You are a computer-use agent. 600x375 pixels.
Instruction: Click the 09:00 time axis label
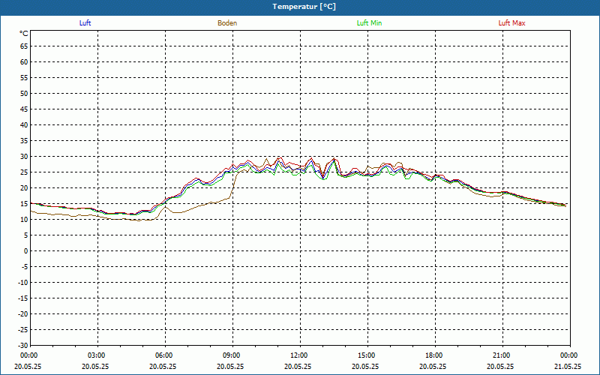(x=232, y=355)
